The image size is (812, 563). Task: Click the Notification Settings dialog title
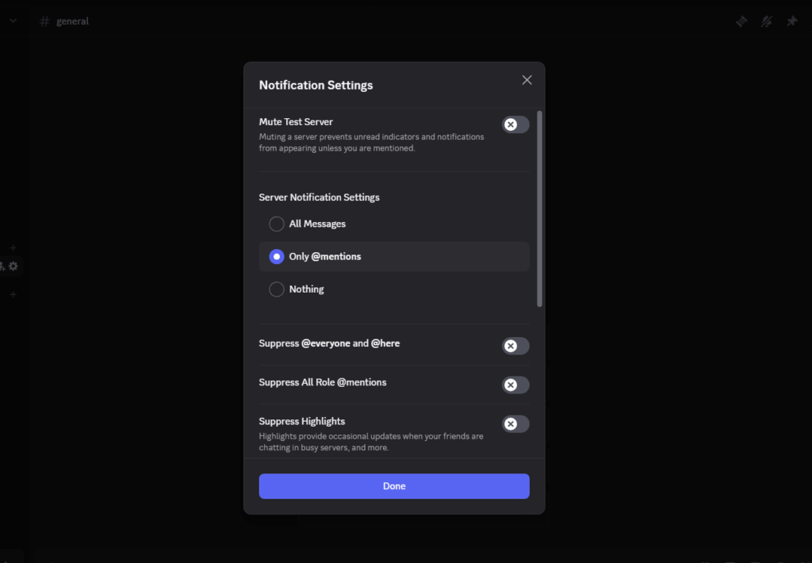click(316, 85)
